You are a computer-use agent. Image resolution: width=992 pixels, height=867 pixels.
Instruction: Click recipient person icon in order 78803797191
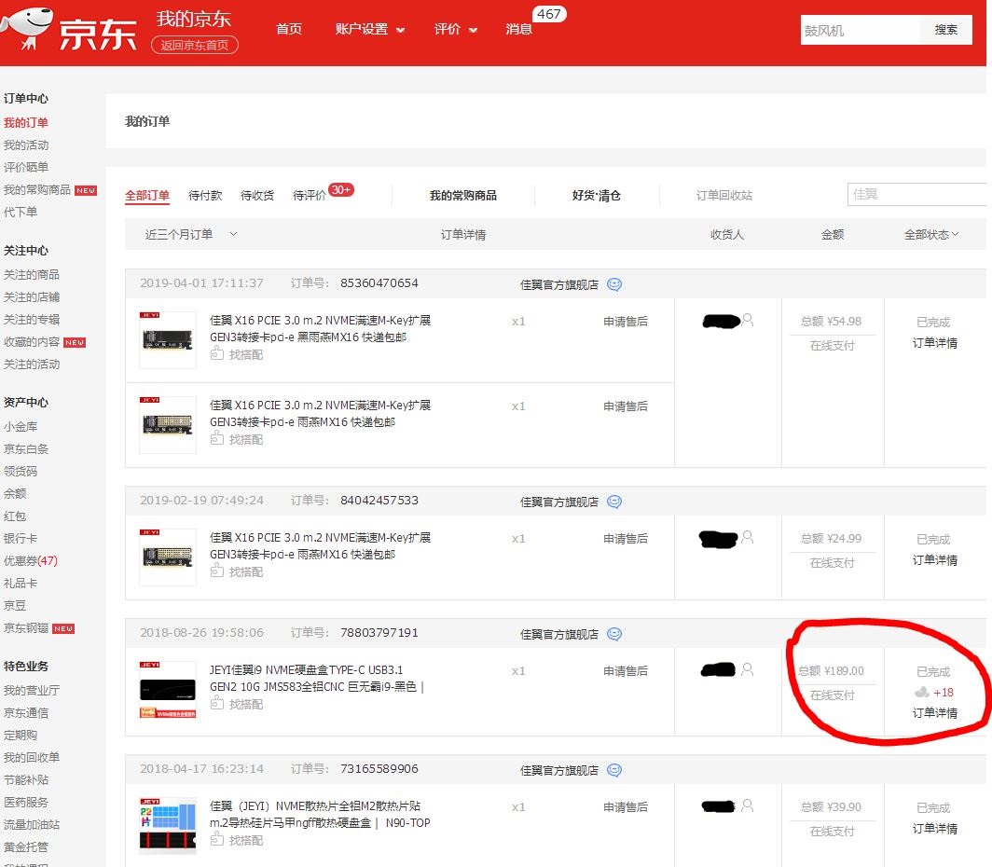click(x=748, y=669)
